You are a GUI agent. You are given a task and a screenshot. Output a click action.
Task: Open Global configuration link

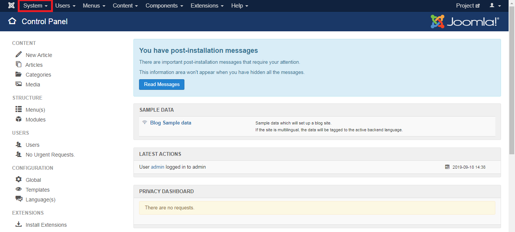click(x=33, y=180)
